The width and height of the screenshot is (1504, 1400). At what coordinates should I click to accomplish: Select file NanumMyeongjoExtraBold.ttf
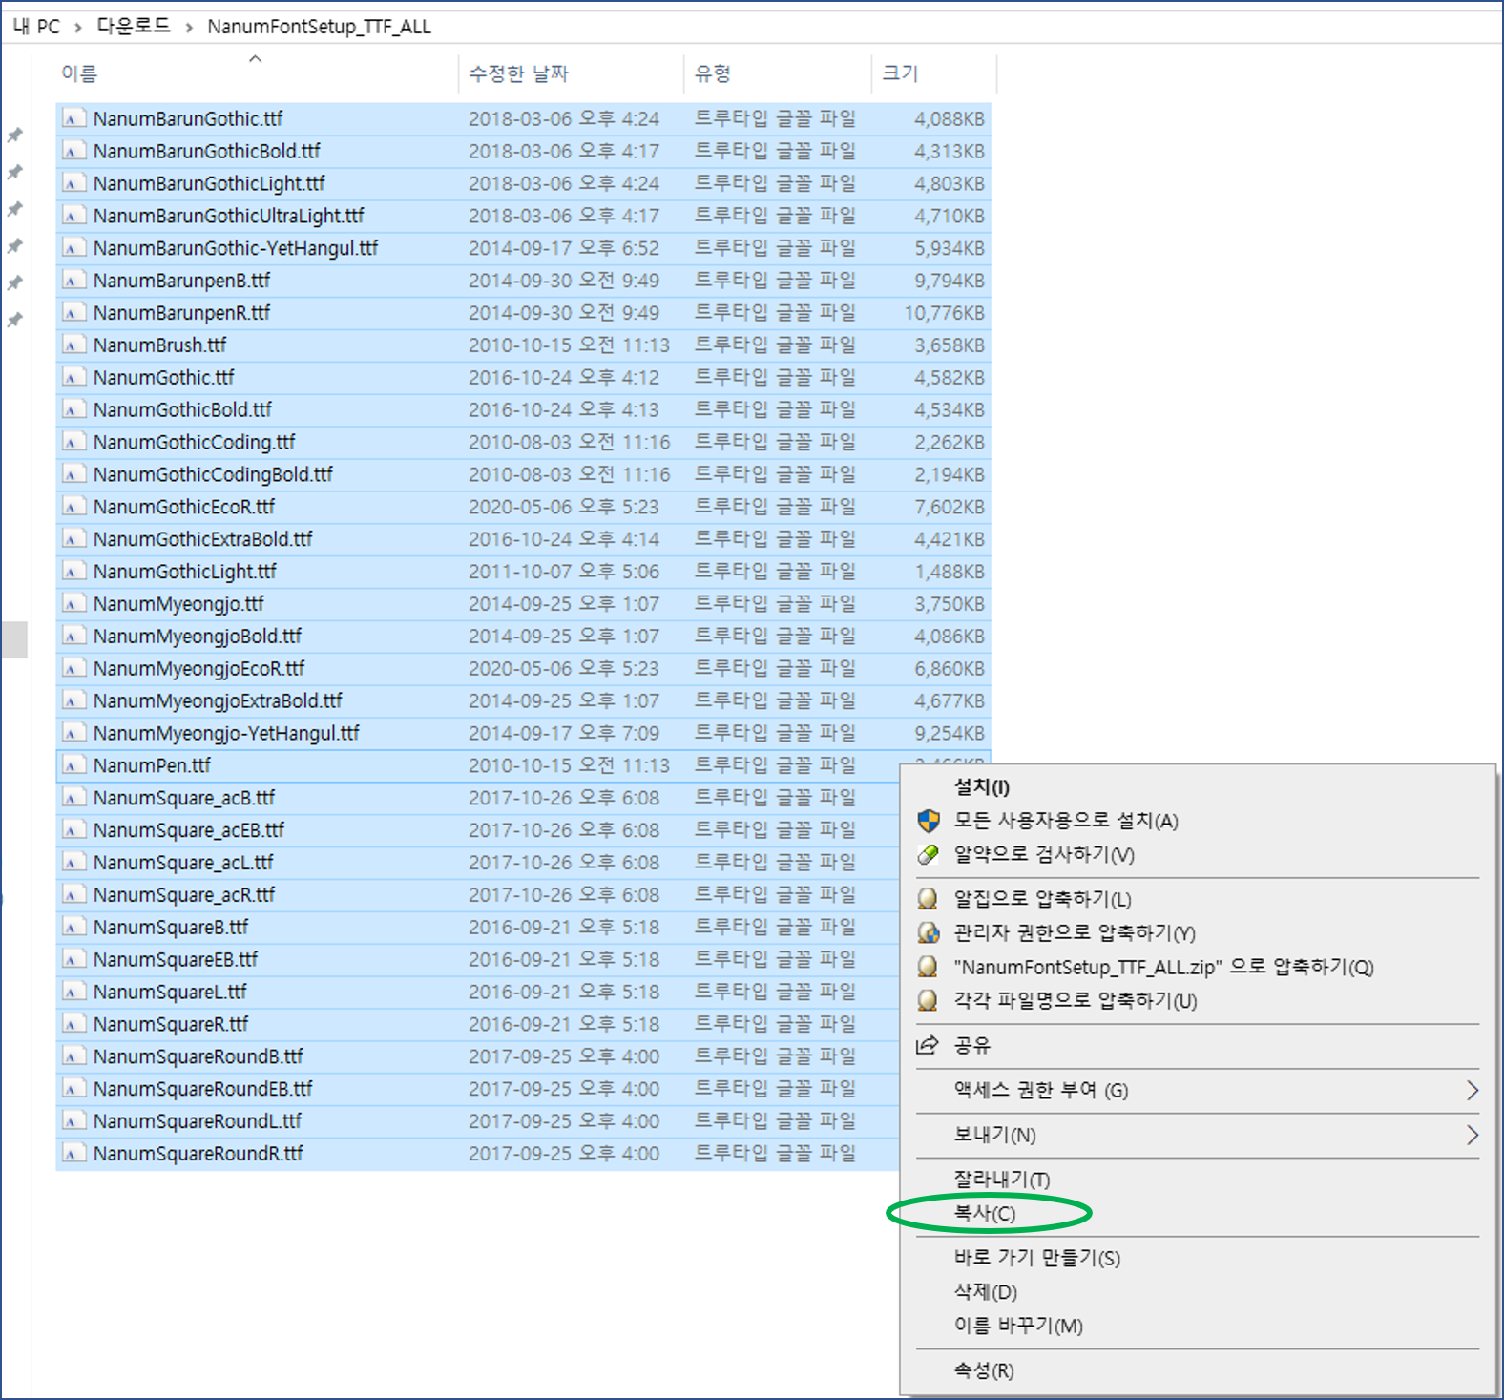tap(218, 700)
